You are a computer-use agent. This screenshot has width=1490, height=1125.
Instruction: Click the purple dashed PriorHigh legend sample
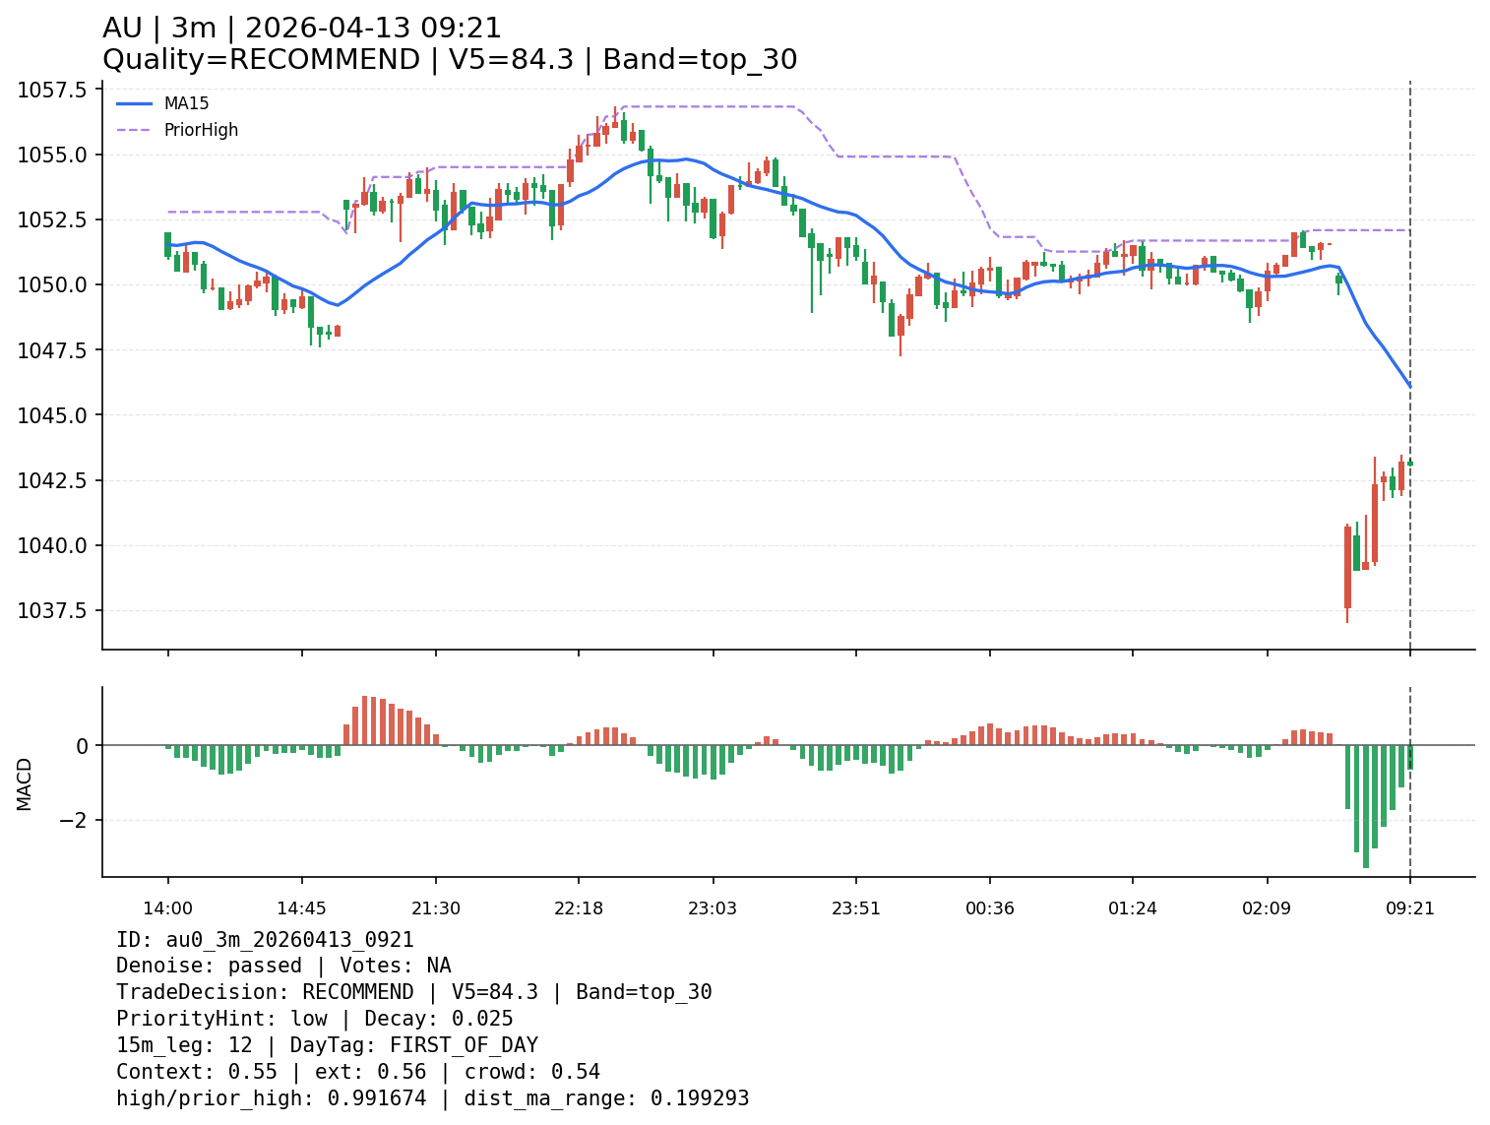135,130
